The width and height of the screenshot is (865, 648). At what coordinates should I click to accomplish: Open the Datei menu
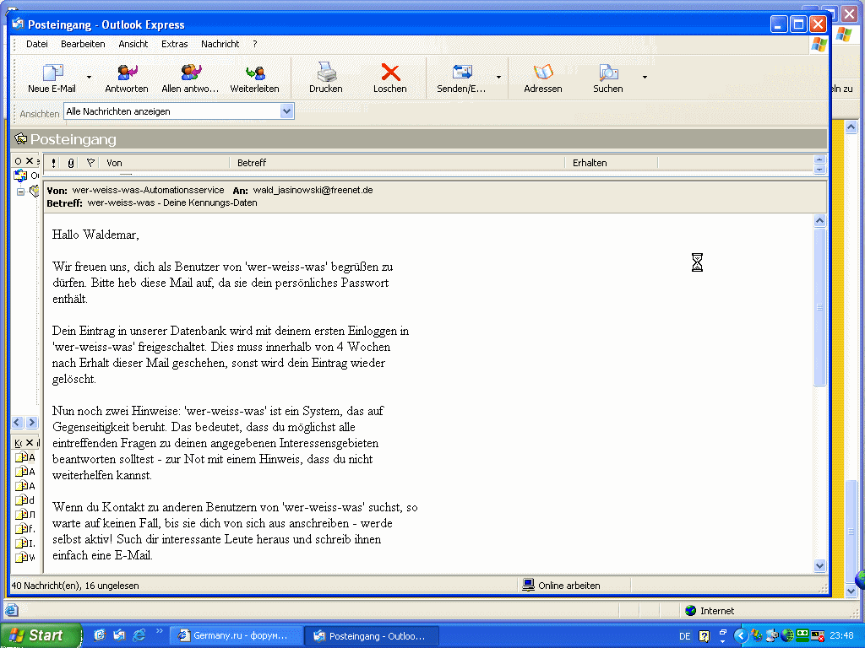(x=37, y=44)
